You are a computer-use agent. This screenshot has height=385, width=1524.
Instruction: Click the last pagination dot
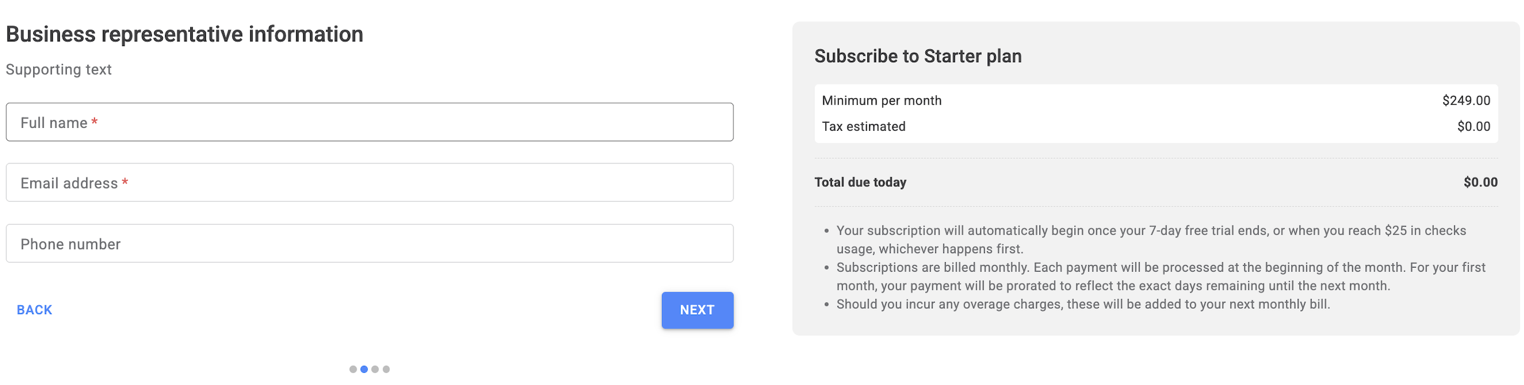[386, 370]
